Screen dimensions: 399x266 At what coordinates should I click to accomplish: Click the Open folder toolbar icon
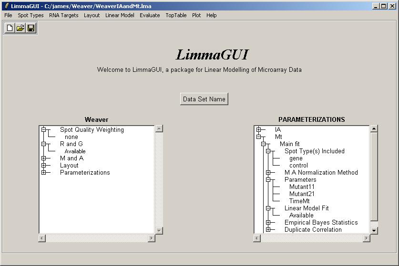(20, 28)
